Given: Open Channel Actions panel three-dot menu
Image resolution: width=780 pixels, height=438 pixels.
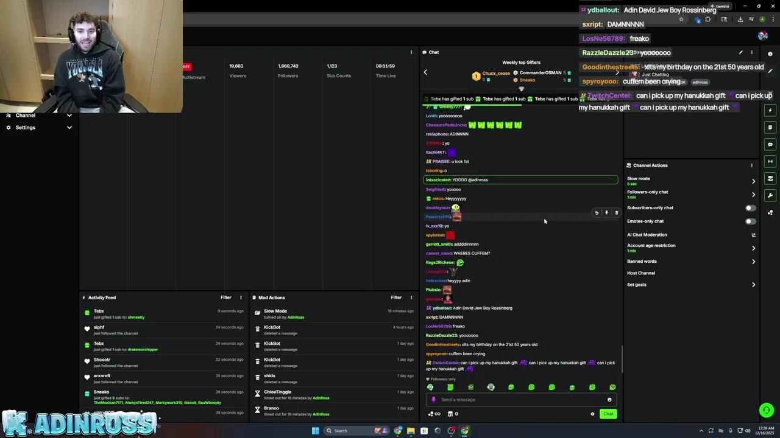Looking at the screenshot, I should pos(751,165).
